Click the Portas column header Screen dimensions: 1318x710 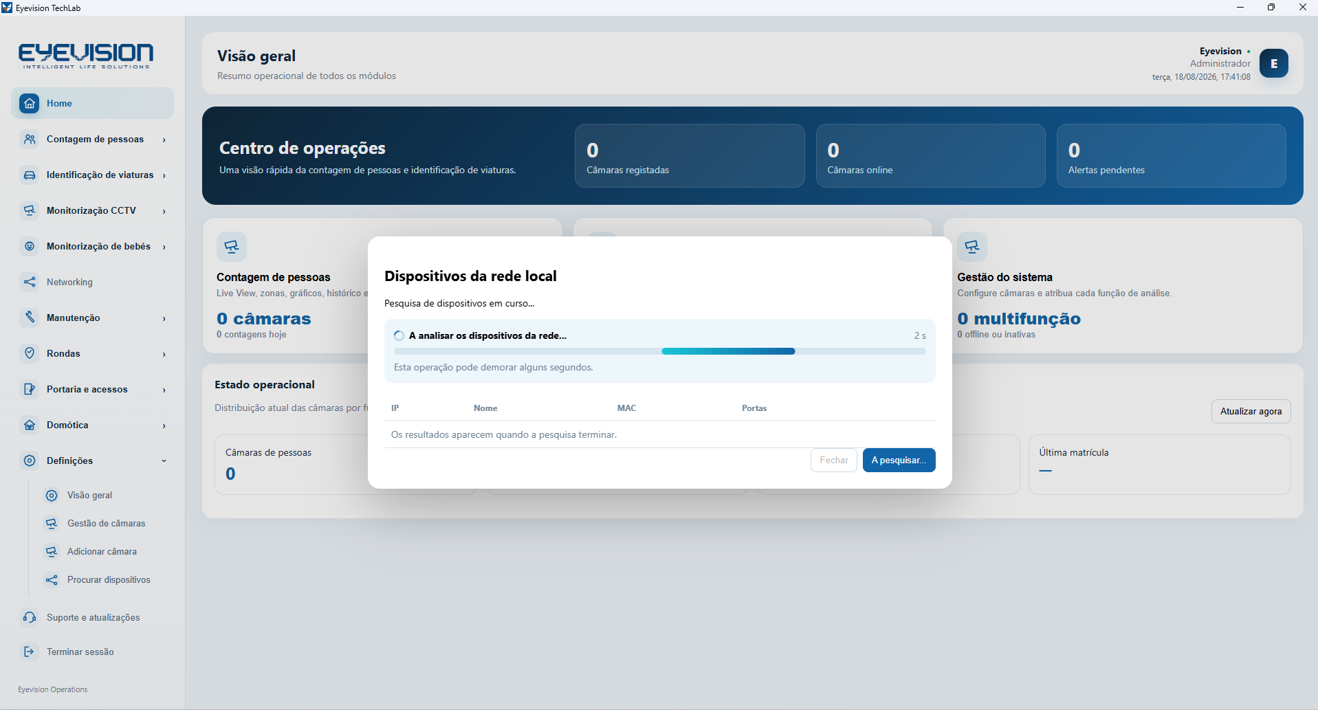(754, 408)
